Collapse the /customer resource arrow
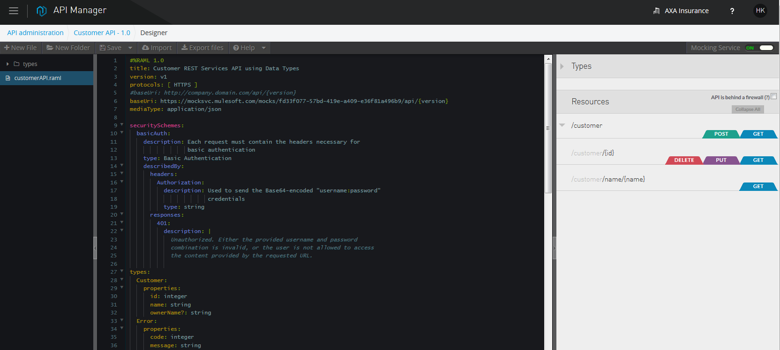This screenshot has height=350, width=780. click(562, 125)
